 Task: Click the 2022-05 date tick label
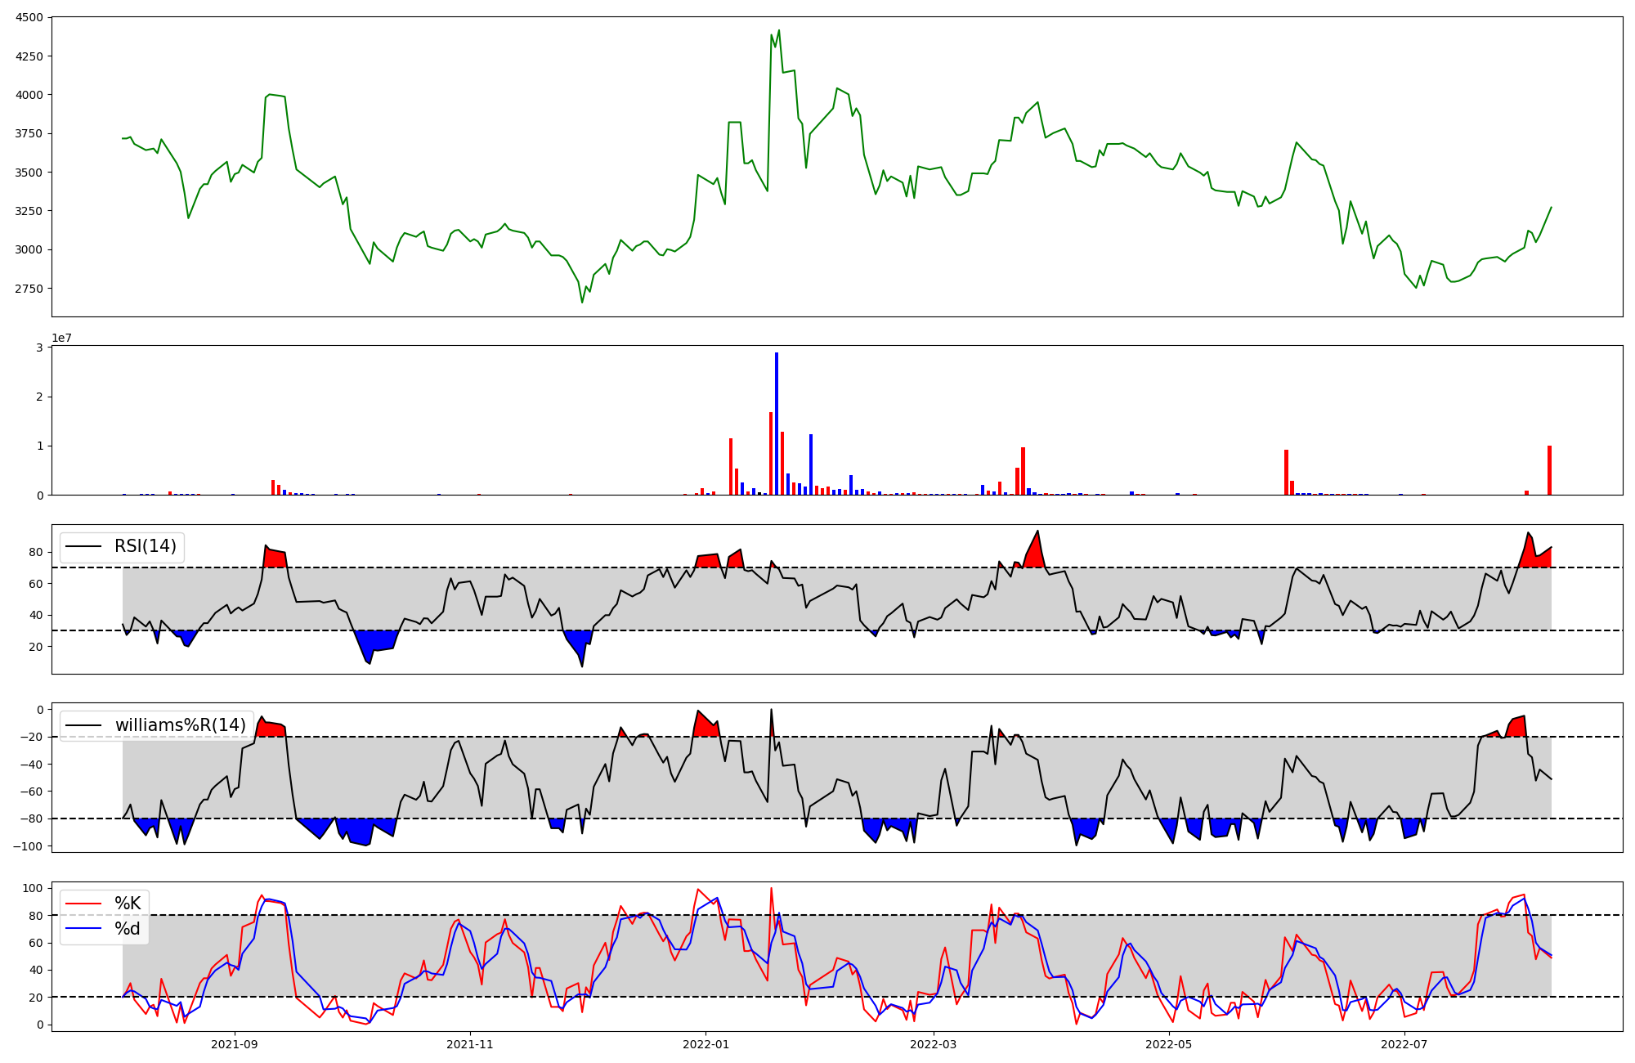point(1168,1044)
